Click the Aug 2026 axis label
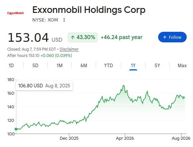 tap(181, 138)
